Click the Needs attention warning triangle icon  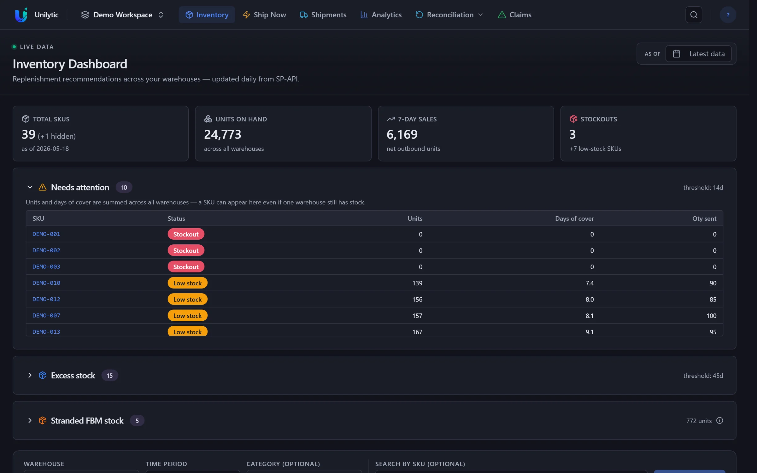pyautogui.click(x=42, y=187)
